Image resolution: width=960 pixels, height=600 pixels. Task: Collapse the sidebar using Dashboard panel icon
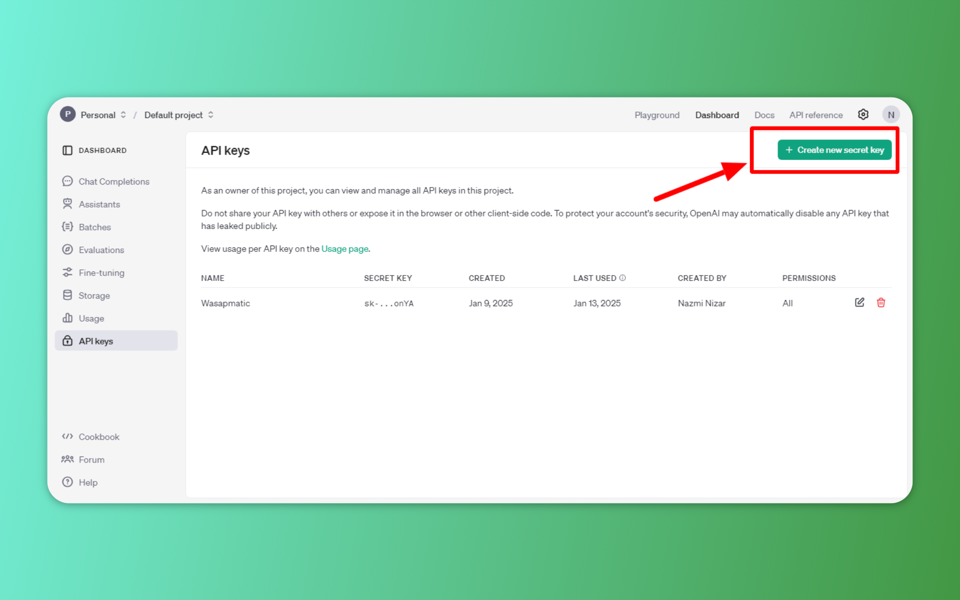67,150
